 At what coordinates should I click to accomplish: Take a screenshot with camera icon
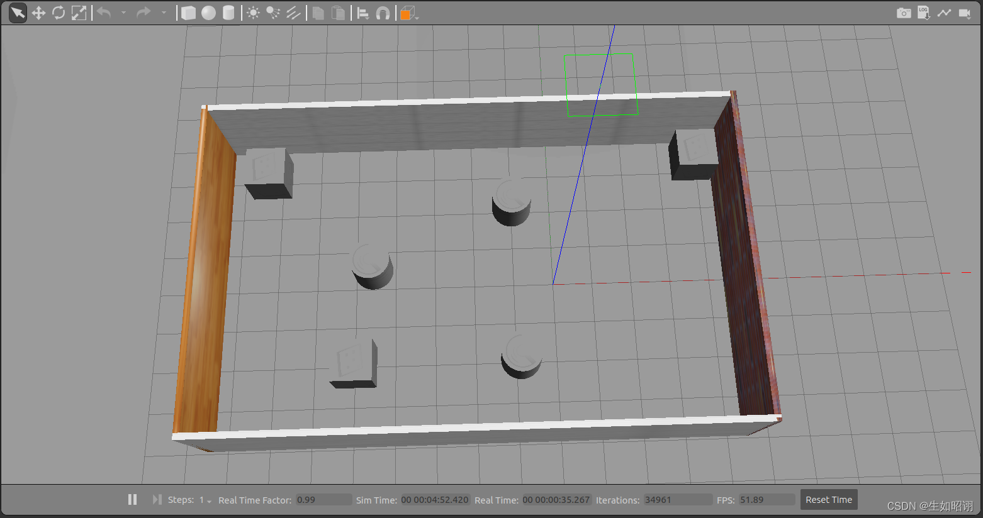904,13
